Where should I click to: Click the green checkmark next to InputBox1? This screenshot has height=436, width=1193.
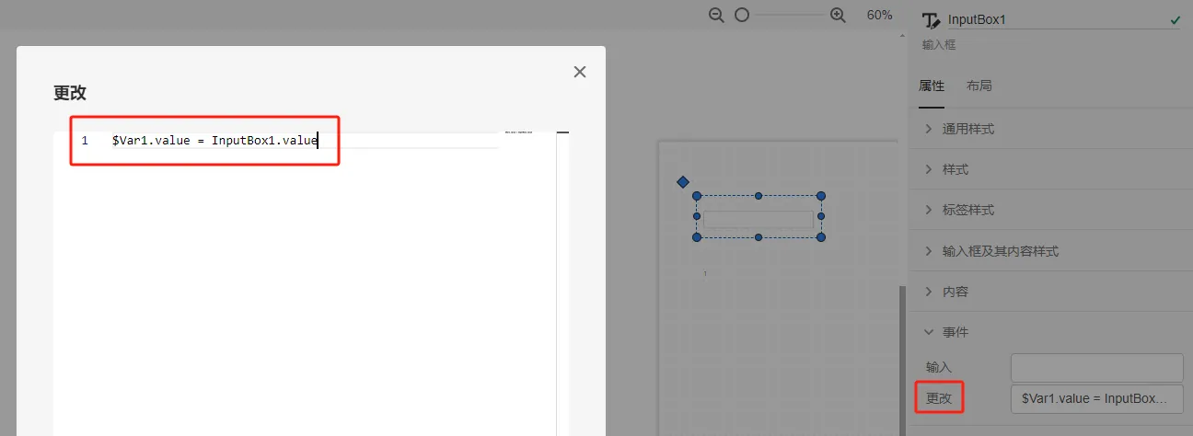[x=1175, y=20]
